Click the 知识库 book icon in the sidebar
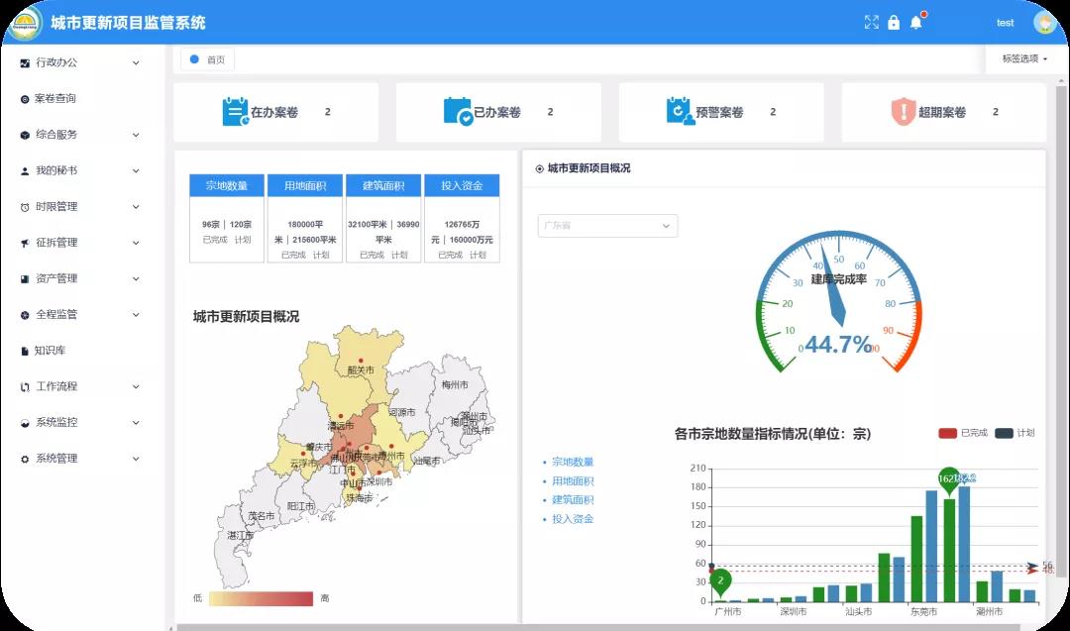Image resolution: width=1070 pixels, height=631 pixels. [x=25, y=351]
